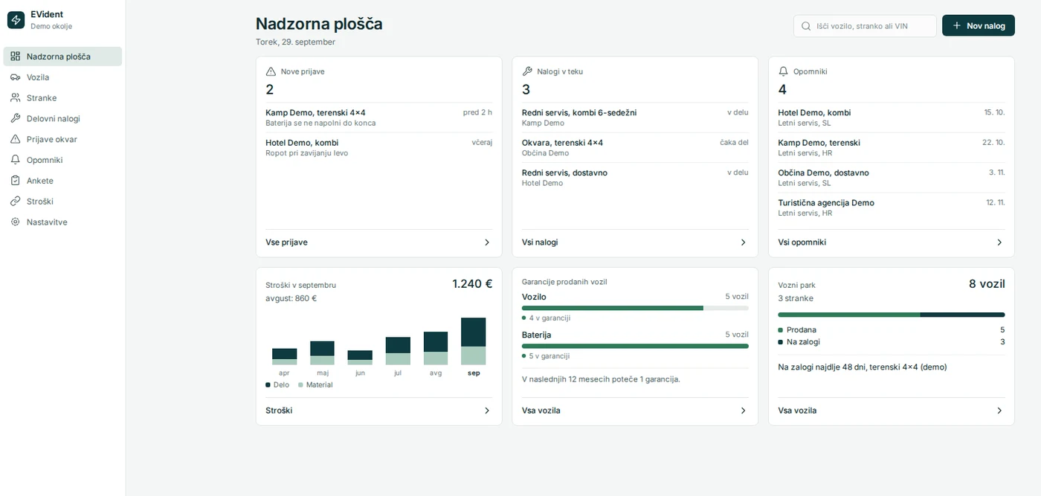Open Občina Demo, dostavno reminder
The width and height of the screenshot is (1041, 496).
coord(891,178)
